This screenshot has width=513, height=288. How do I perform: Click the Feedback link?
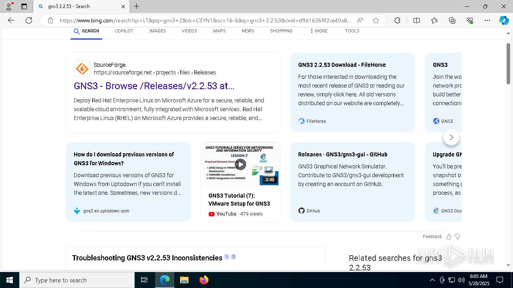432,236
